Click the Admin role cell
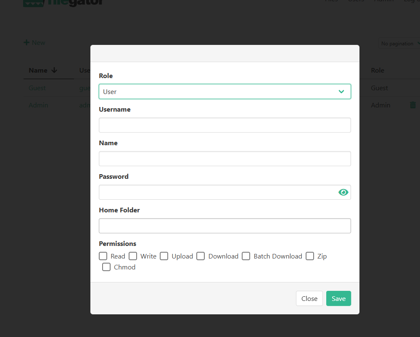420x337 pixels. click(380, 105)
